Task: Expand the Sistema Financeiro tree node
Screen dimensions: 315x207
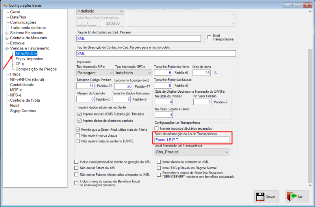Action: pos(7,33)
